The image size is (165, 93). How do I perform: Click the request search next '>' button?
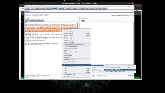(x=37, y=75)
